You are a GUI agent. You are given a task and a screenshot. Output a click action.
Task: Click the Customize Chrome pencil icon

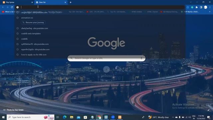click(x=209, y=110)
